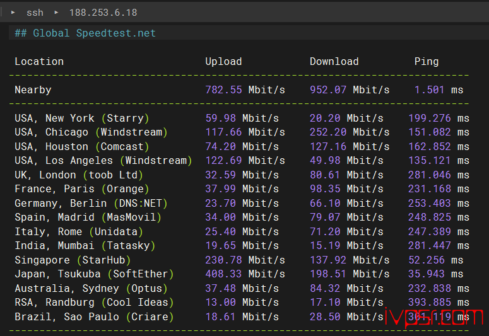Screen dimensions: 489x336
Task: Click 'Spain, Madrid (MasMovil)' row
Action: pyautogui.click(x=88, y=217)
